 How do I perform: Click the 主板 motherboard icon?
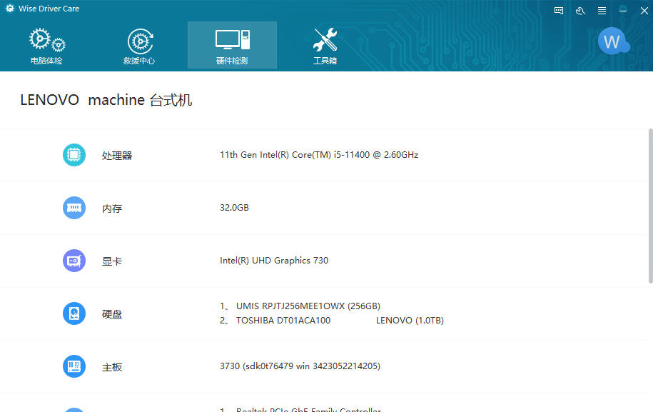[x=74, y=366]
